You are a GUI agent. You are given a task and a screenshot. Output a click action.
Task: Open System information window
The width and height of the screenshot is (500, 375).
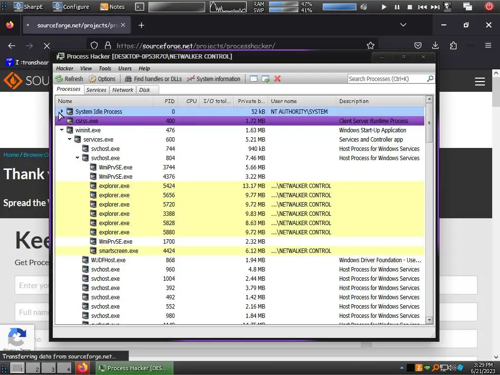point(213,79)
